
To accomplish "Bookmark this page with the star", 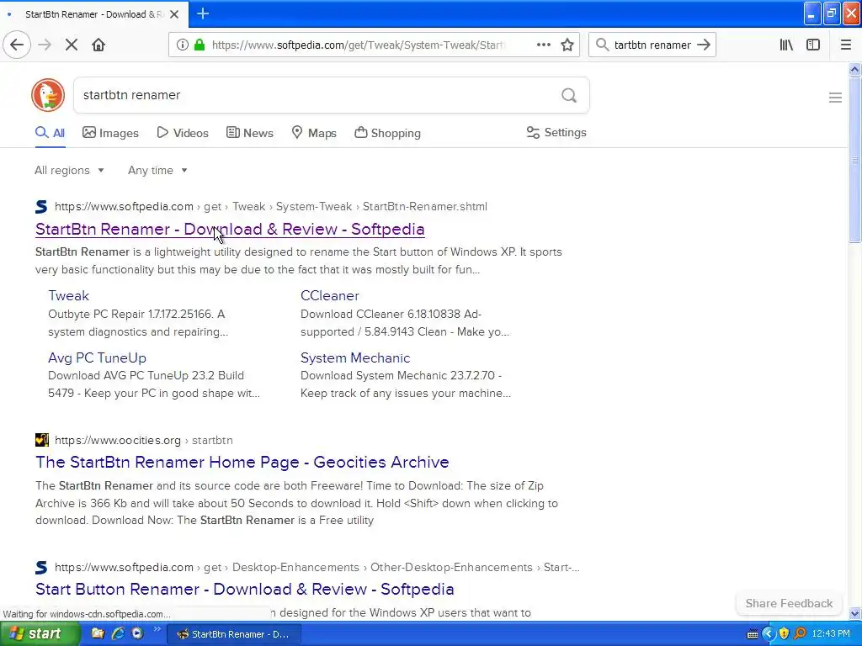I will (x=567, y=45).
